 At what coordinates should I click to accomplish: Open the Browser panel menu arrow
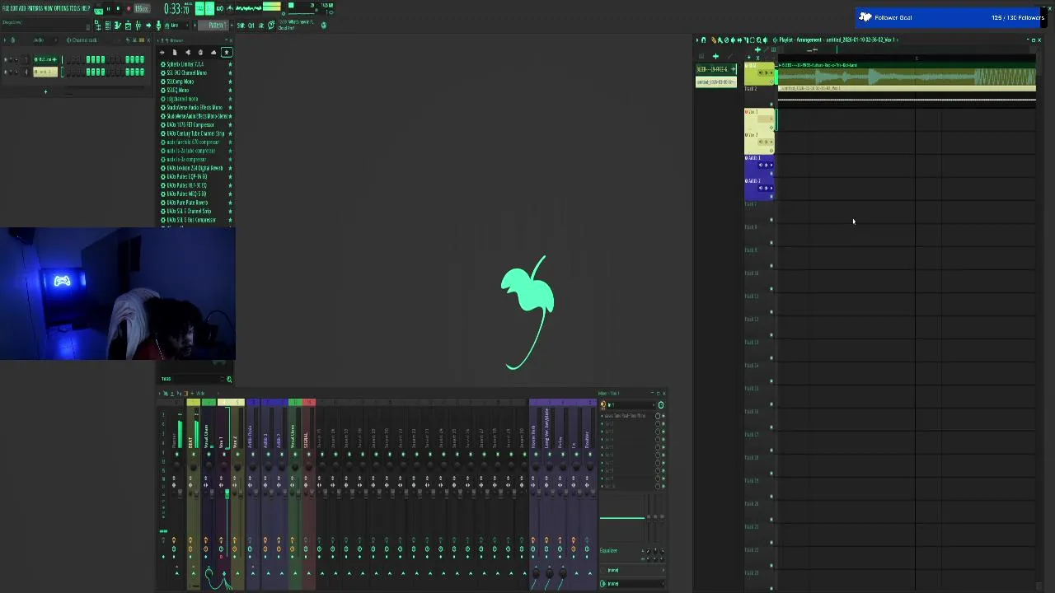[158, 40]
